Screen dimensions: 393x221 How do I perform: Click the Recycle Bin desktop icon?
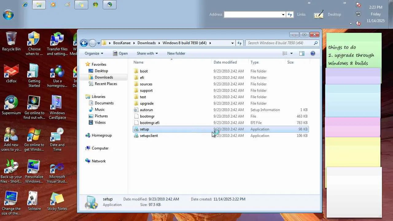click(11, 41)
